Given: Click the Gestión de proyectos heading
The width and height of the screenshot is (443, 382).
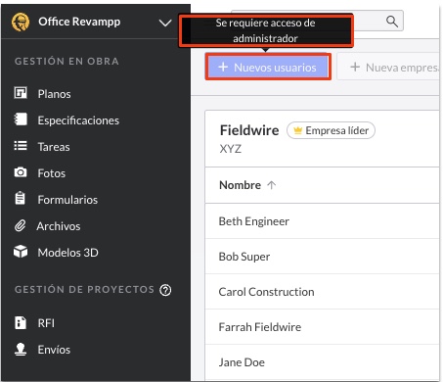Looking at the screenshot, I should [84, 289].
